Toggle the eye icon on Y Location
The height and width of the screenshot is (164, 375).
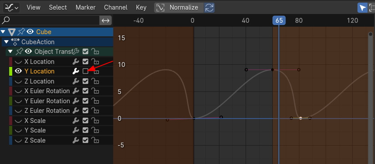point(18,71)
